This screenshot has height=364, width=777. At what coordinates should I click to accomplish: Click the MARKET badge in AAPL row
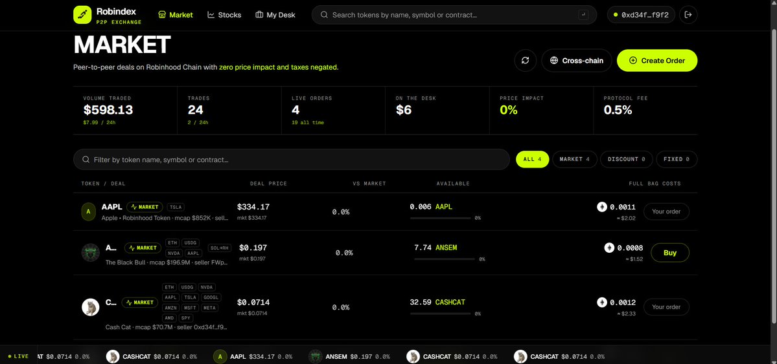(x=145, y=207)
